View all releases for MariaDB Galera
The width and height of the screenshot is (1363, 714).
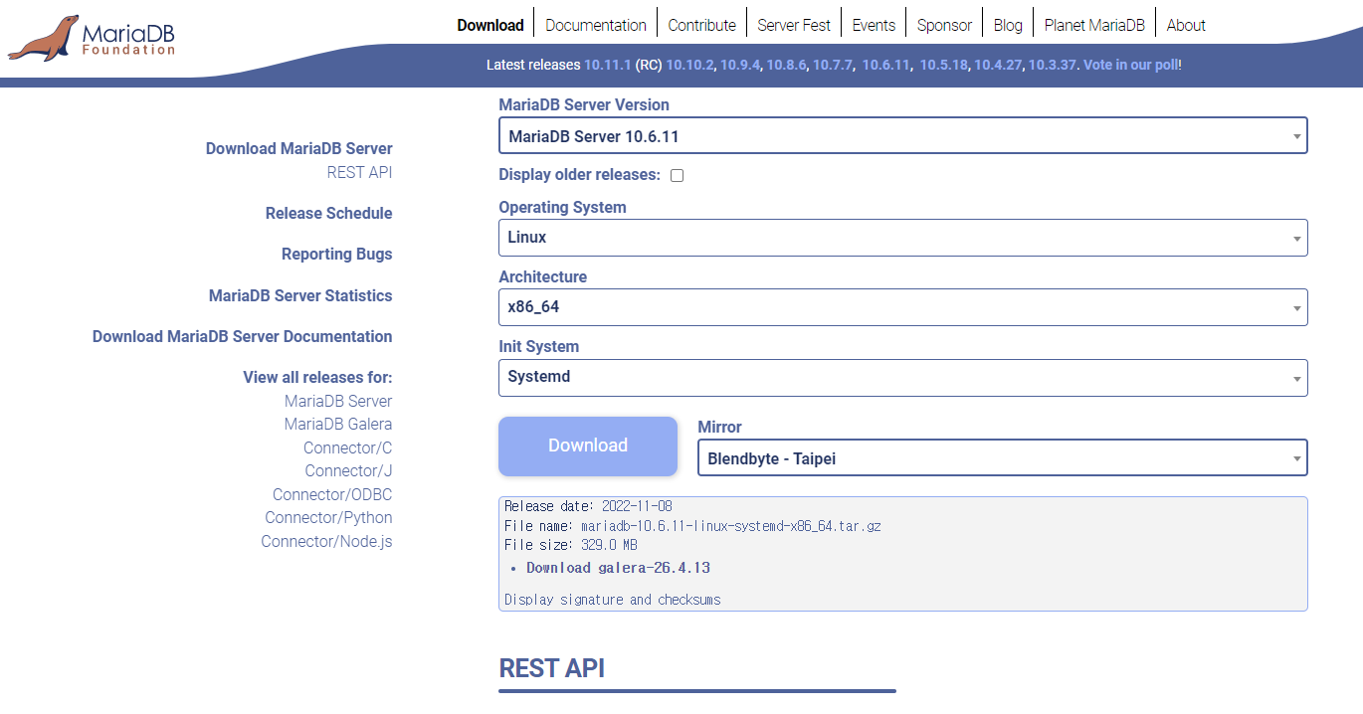click(338, 425)
